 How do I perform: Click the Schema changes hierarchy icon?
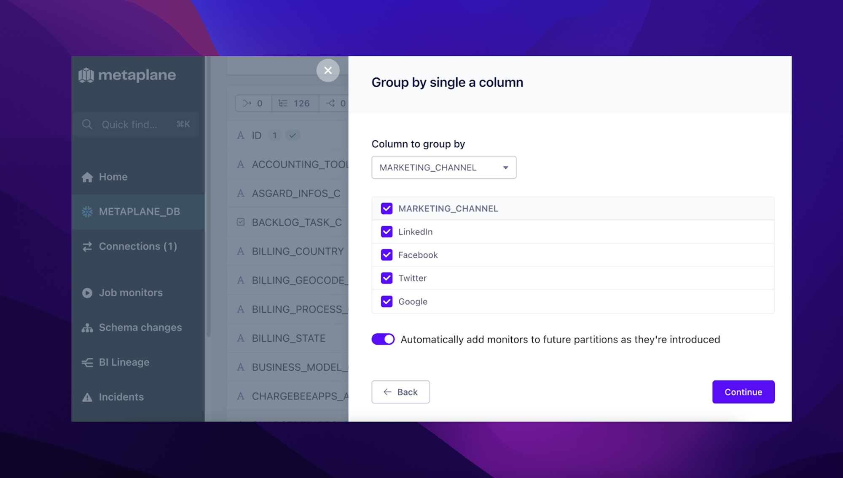[x=87, y=328]
